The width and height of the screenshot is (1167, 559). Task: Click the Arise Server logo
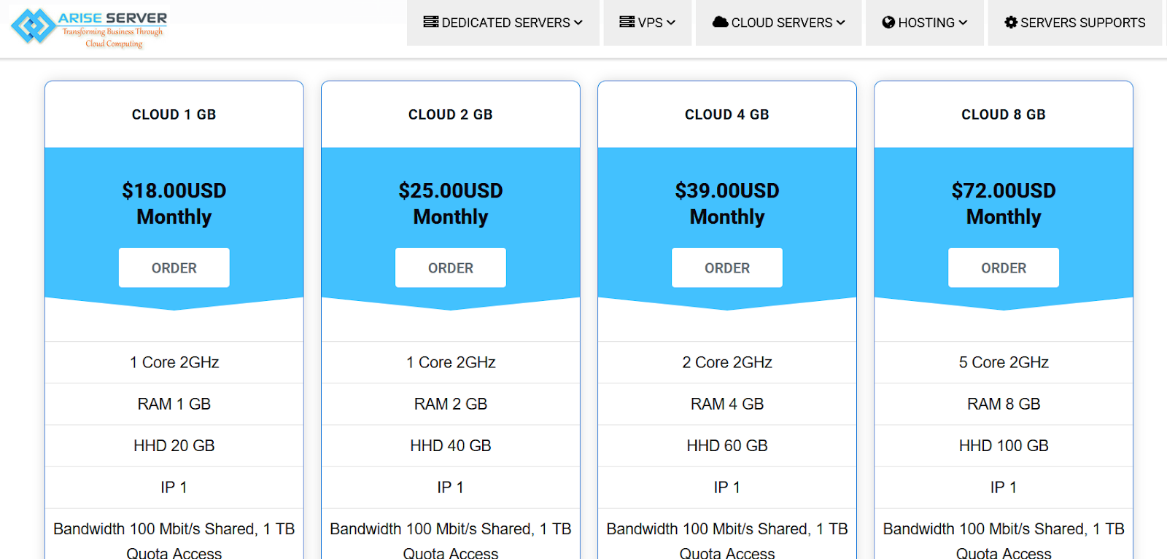click(90, 28)
